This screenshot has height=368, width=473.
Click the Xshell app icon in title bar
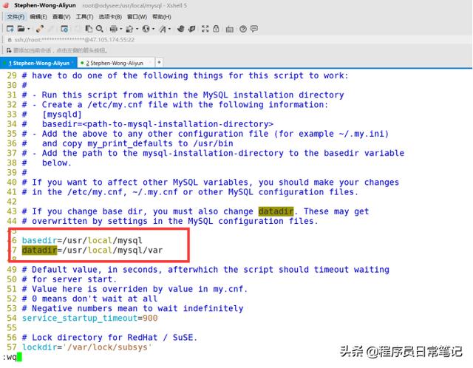click(x=6, y=5)
